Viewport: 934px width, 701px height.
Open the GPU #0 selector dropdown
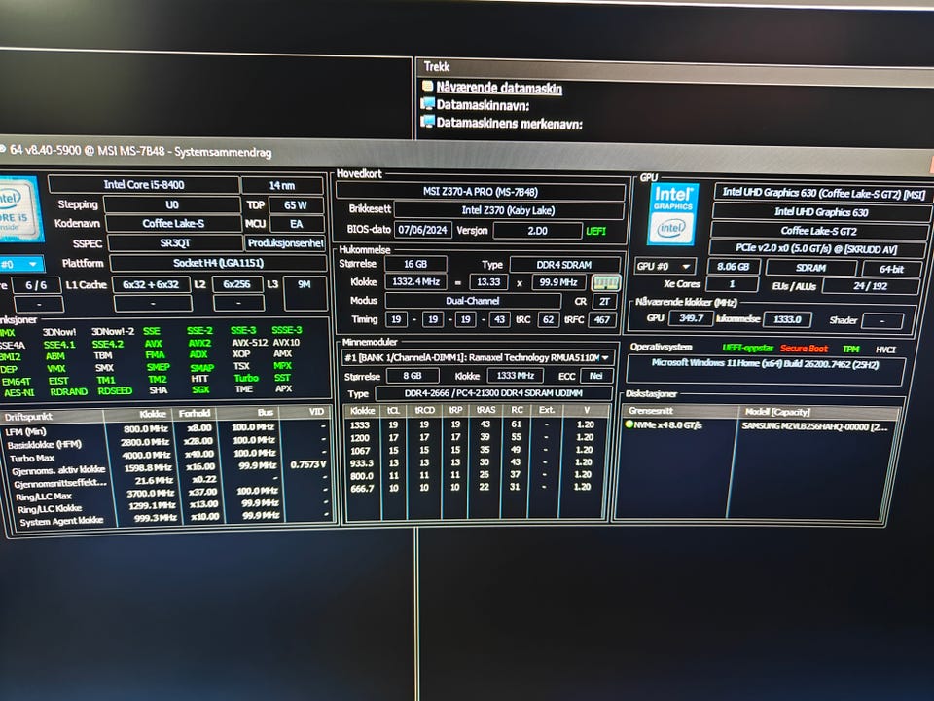[665, 267]
